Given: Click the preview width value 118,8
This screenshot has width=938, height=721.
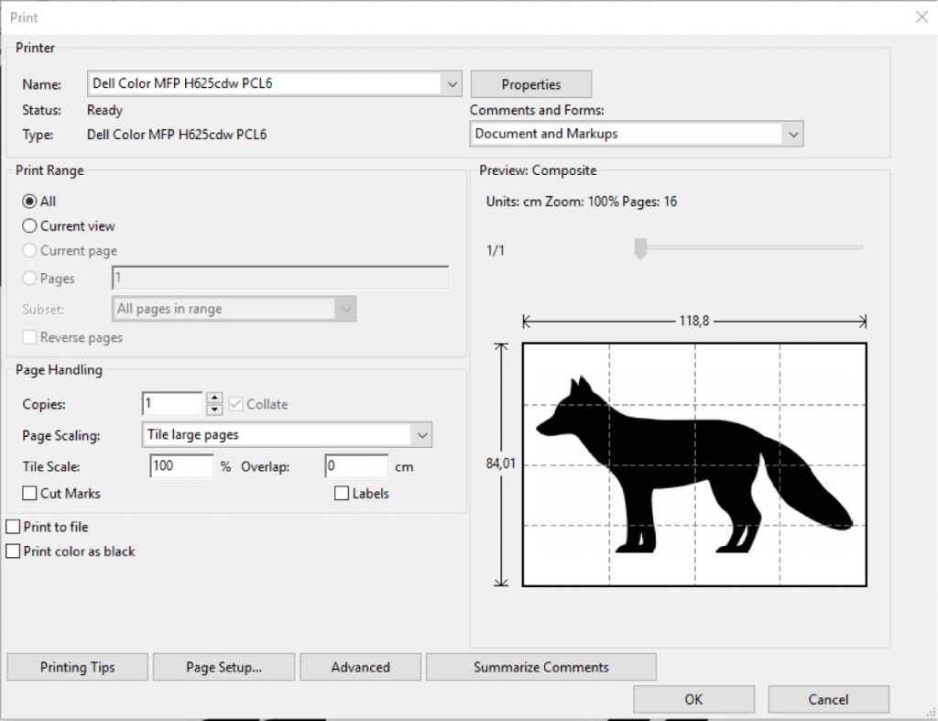Looking at the screenshot, I should [x=694, y=322].
